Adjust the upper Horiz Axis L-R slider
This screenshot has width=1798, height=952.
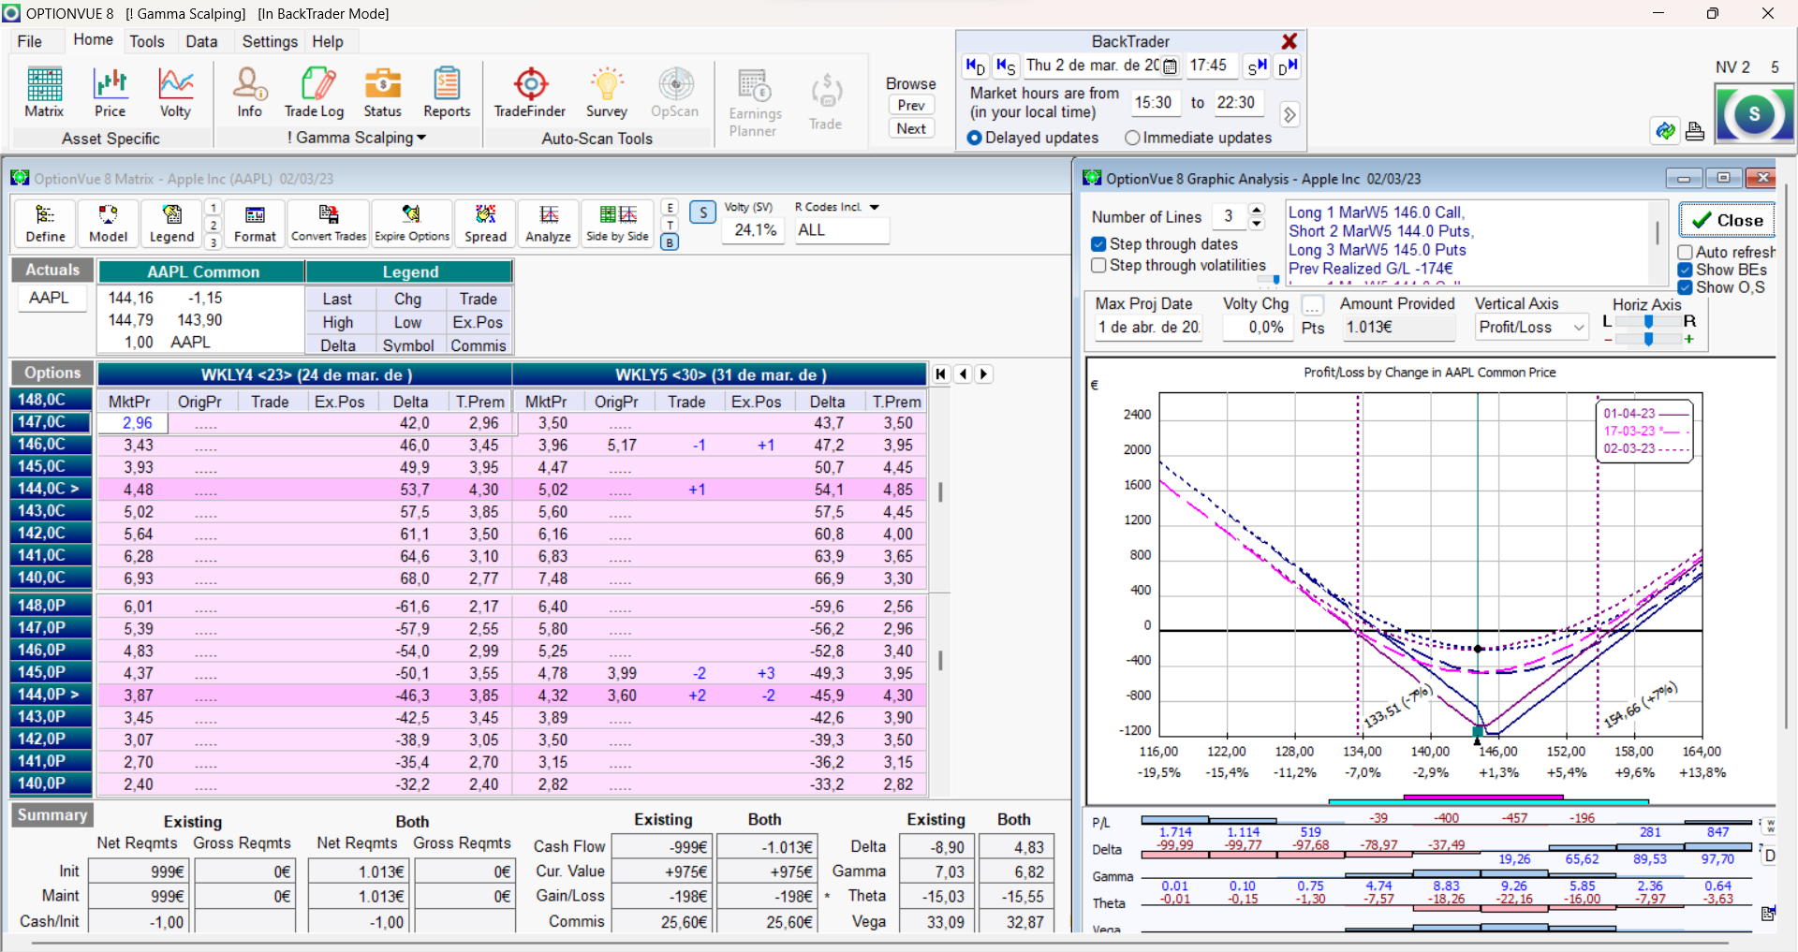pyautogui.click(x=1649, y=321)
